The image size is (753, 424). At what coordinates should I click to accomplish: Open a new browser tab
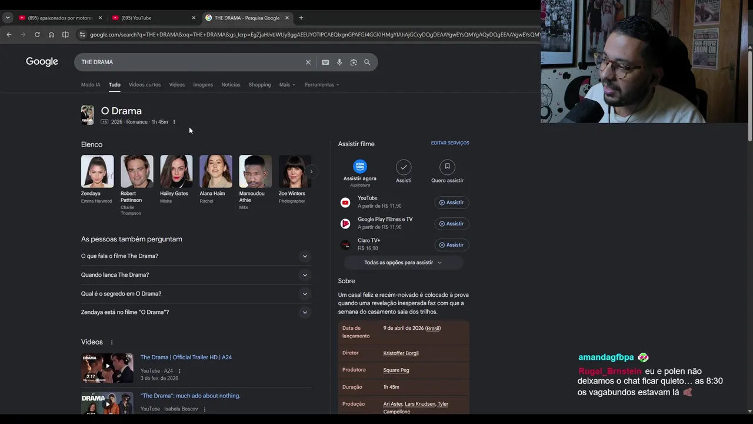(301, 18)
